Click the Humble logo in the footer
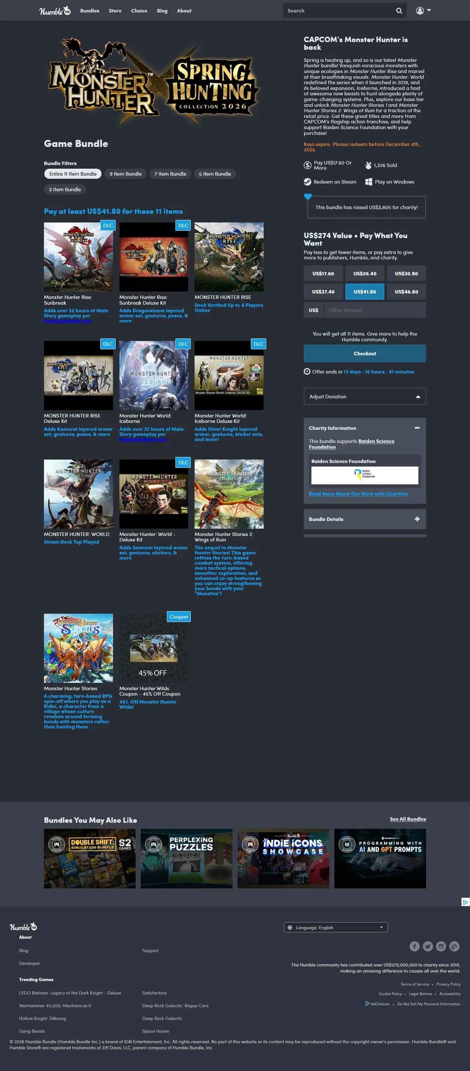 click(x=23, y=927)
